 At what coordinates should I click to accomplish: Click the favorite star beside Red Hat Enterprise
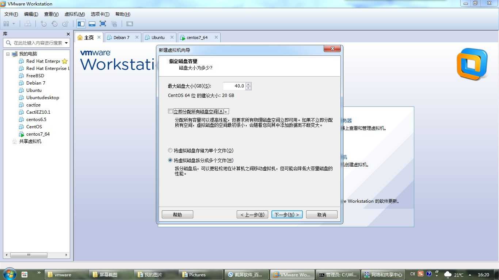click(65, 61)
